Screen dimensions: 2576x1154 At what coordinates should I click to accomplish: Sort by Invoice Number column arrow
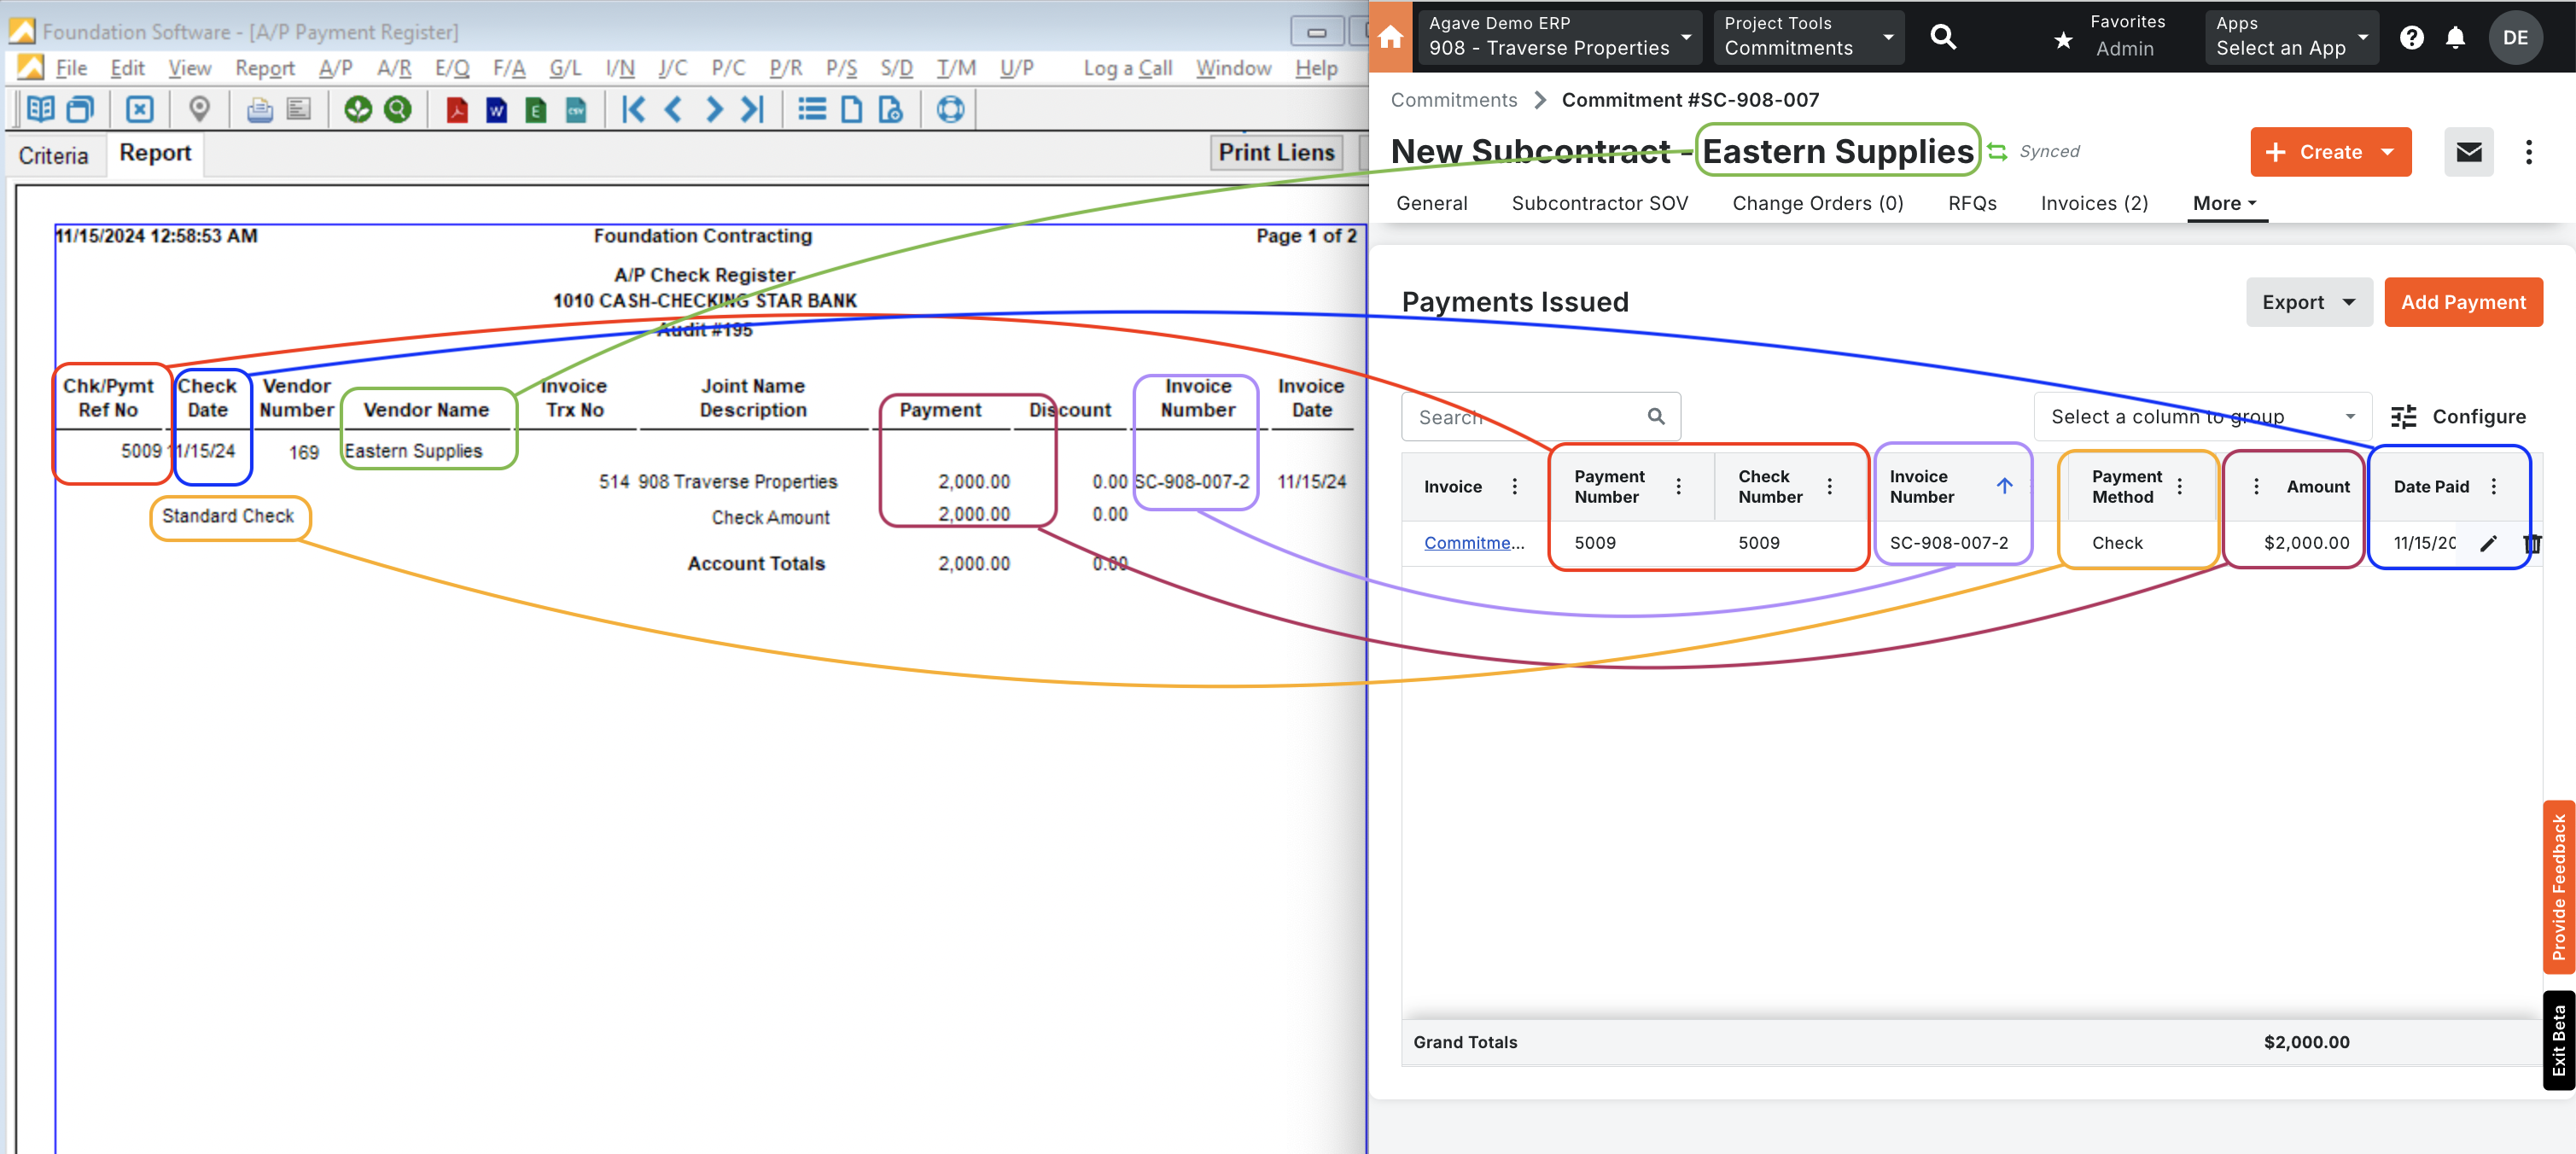coord(2004,486)
